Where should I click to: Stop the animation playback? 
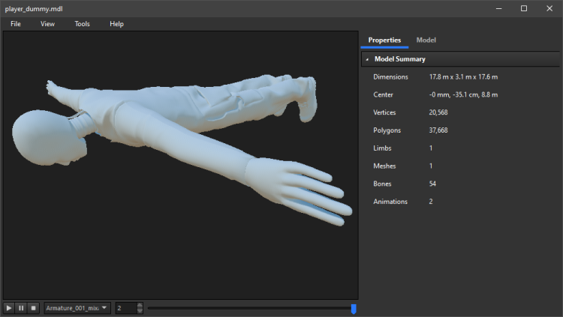click(33, 308)
